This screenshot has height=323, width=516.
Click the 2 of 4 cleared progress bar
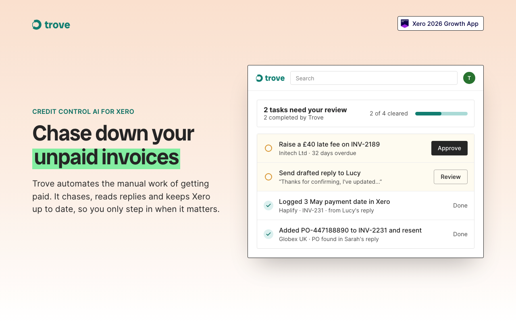[441, 113]
